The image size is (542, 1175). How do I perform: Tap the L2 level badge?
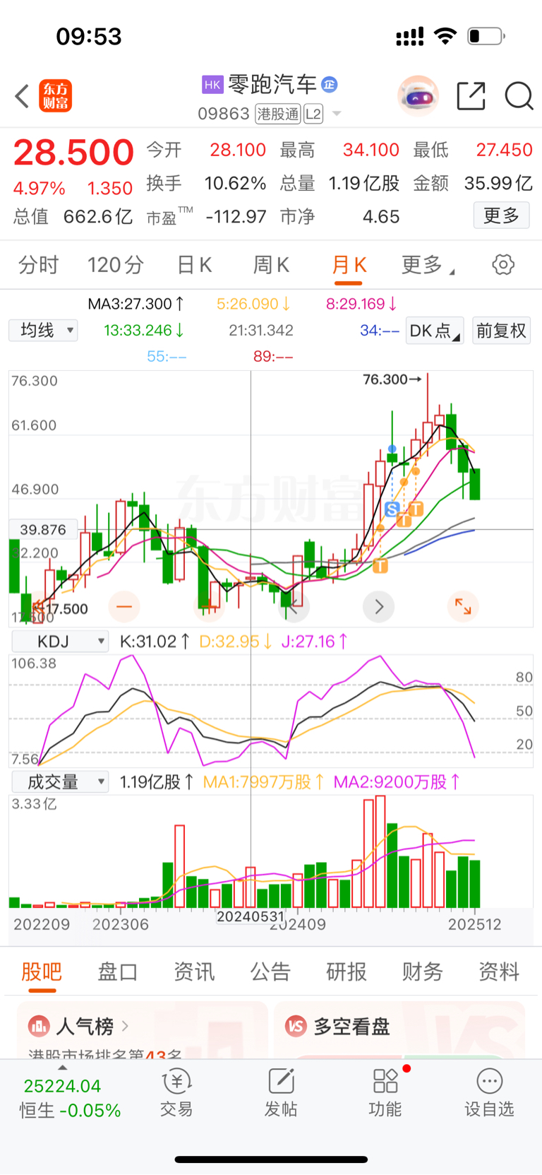point(313,114)
